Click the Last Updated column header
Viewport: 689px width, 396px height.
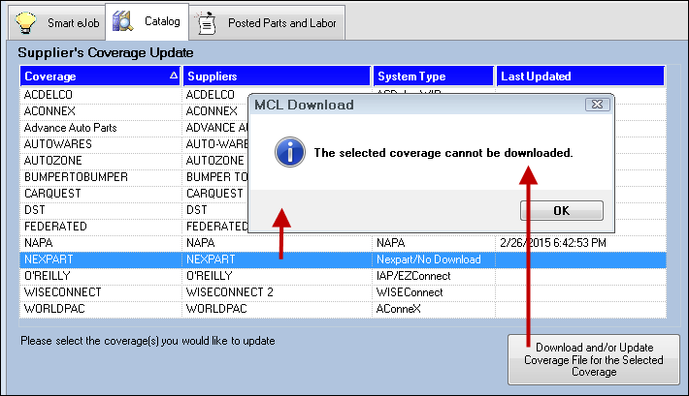(579, 76)
